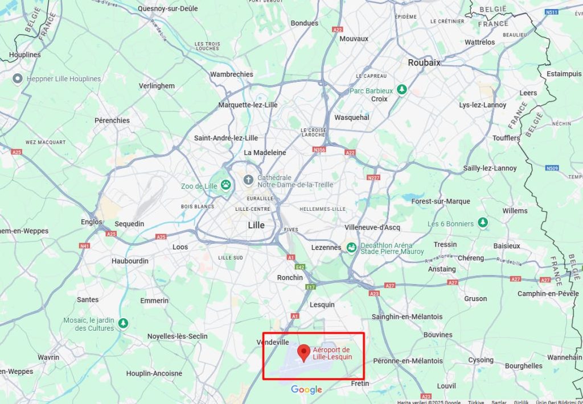This screenshot has height=404, width=583.
Task: Click the Wambrechies town label
Action: (x=232, y=74)
